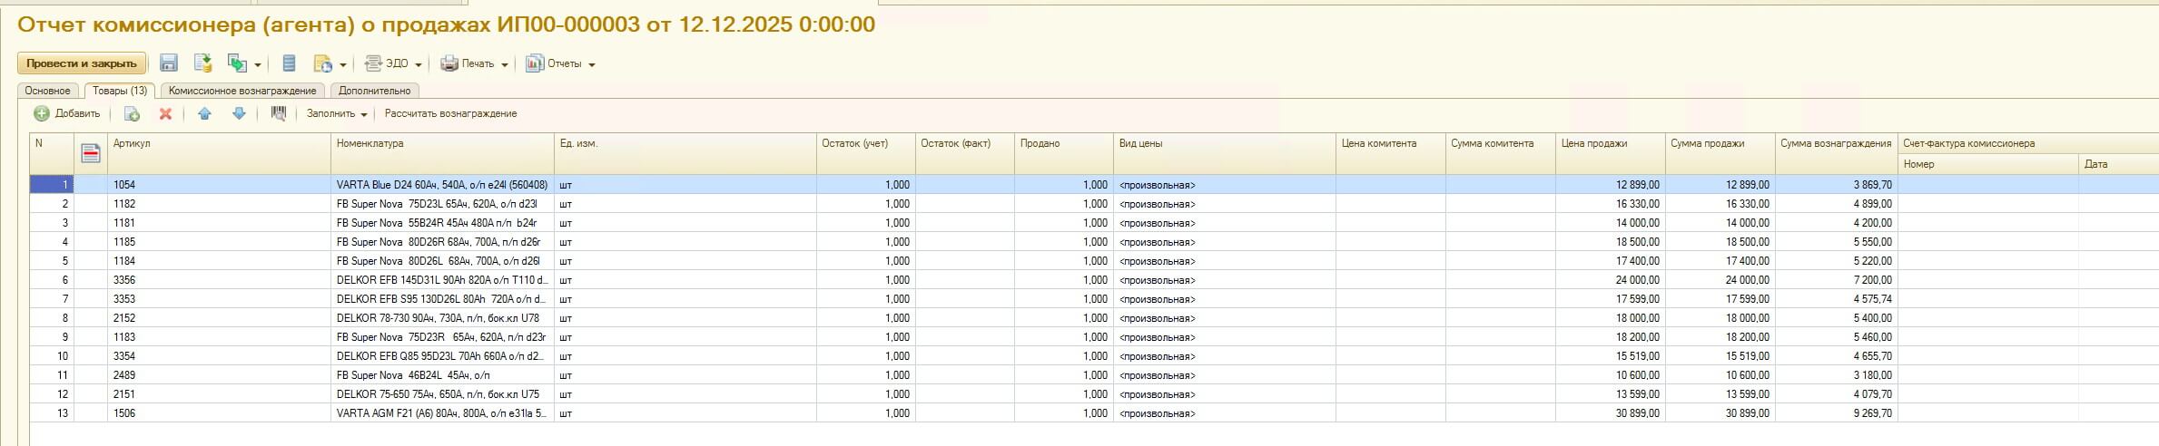Image resolution: width=2159 pixels, height=446 pixels.
Task: Click the Добавить green plus button
Action: coord(67,114)
